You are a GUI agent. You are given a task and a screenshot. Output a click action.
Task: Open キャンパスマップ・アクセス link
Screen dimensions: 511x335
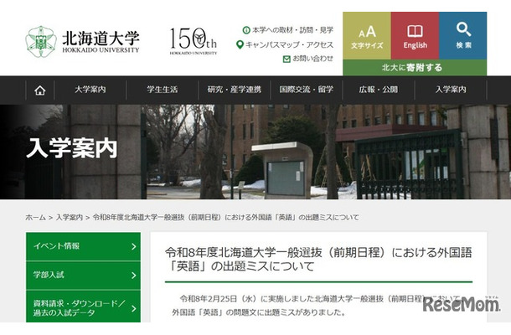[x=289, y=45]
